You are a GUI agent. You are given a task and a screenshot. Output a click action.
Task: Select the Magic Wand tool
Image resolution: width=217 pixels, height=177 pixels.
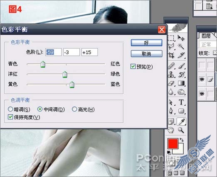tap(181, 46)
